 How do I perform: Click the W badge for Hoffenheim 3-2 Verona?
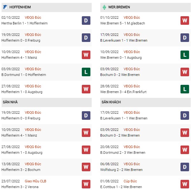coord(86,184)
